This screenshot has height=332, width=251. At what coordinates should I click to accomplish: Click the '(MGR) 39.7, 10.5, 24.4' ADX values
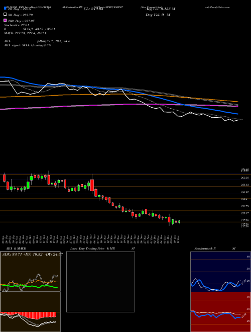click(x=53, y=41)
